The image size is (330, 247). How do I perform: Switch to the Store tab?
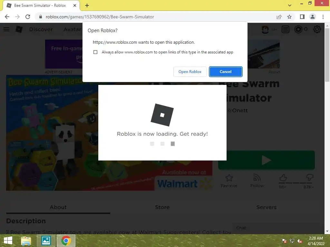[x=162, y=207]
